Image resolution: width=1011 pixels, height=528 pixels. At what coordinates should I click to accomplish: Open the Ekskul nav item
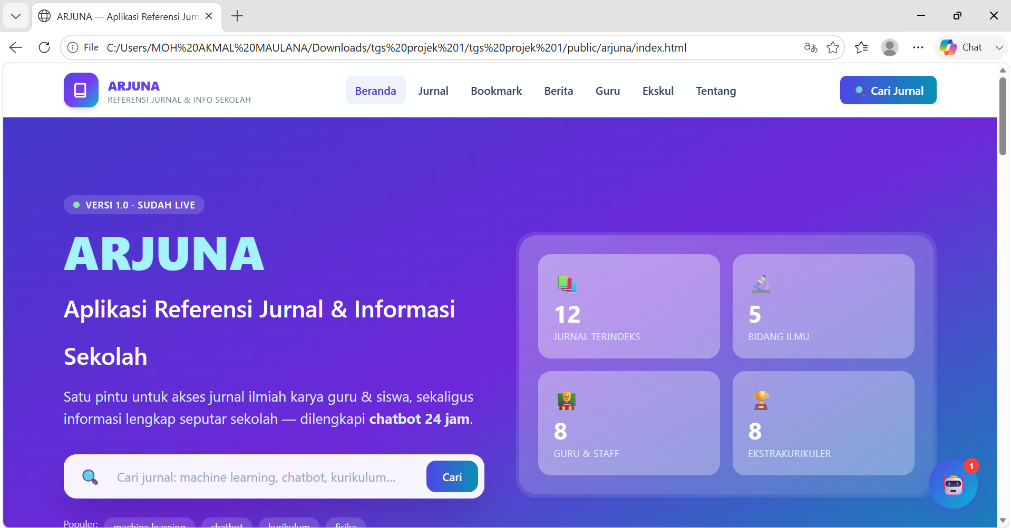point(658,91)
